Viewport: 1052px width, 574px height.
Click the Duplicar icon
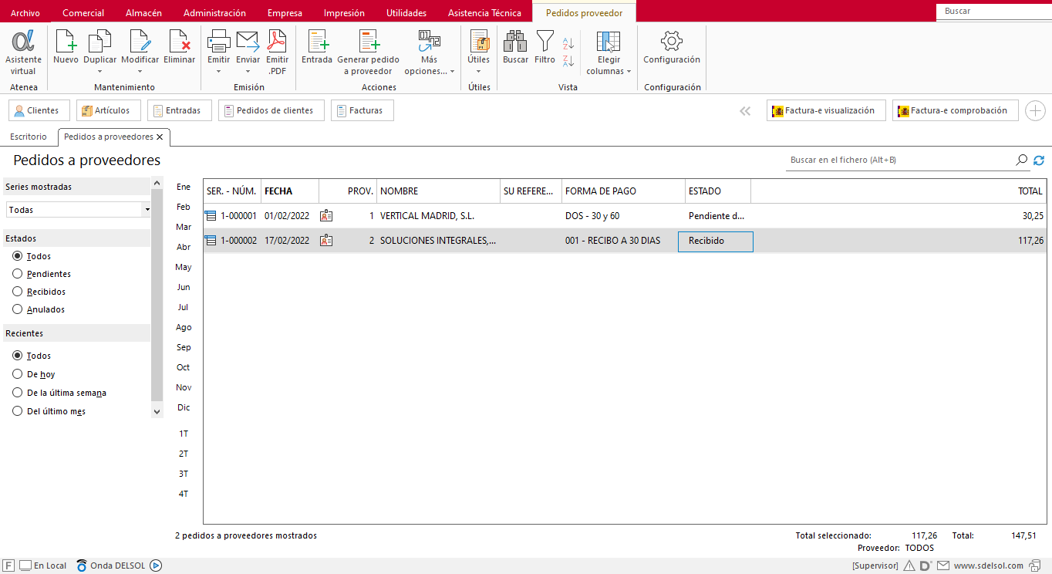coord(99,42)
